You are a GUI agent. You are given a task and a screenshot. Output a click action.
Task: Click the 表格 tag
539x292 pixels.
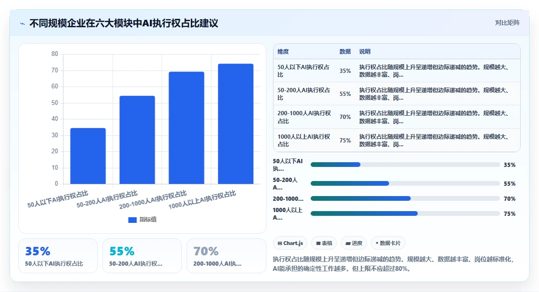coord(324,243)
